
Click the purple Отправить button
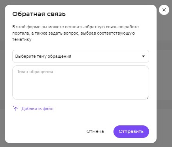click(x=131, y=132)
